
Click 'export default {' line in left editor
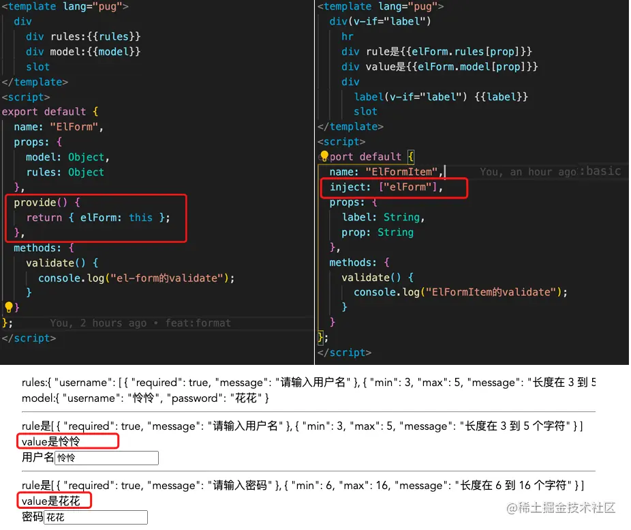tap(50, 112)
